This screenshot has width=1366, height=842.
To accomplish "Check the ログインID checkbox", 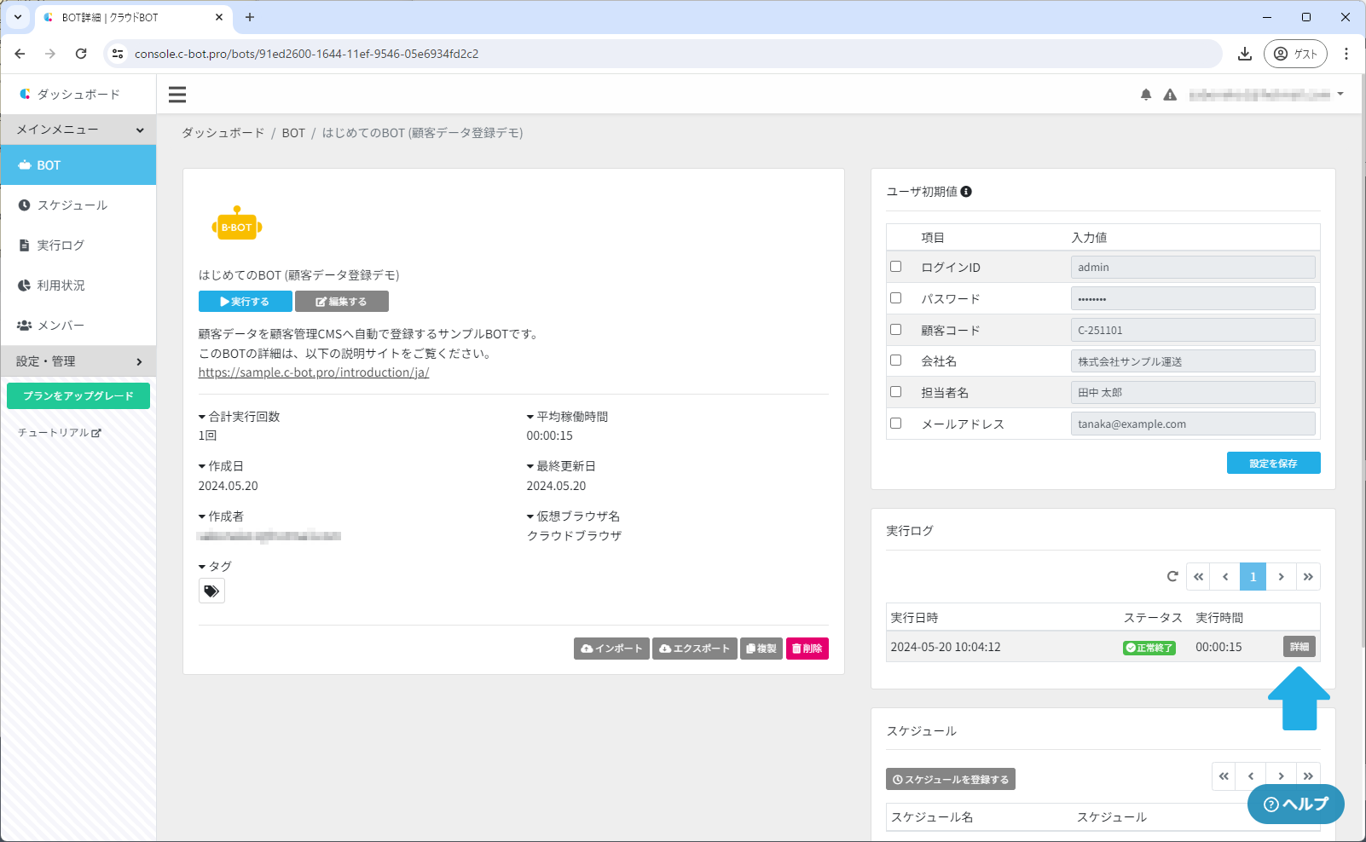I will [x=895, y=267].
